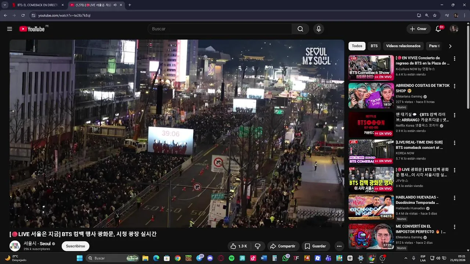Open Windows Start menu
The height and width of the screenshot is (264, 470).
(x=79, y=258)
